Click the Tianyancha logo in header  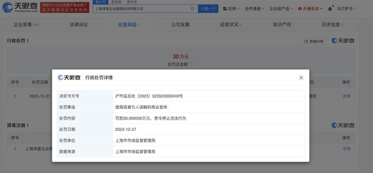click(x=20, y=7)
